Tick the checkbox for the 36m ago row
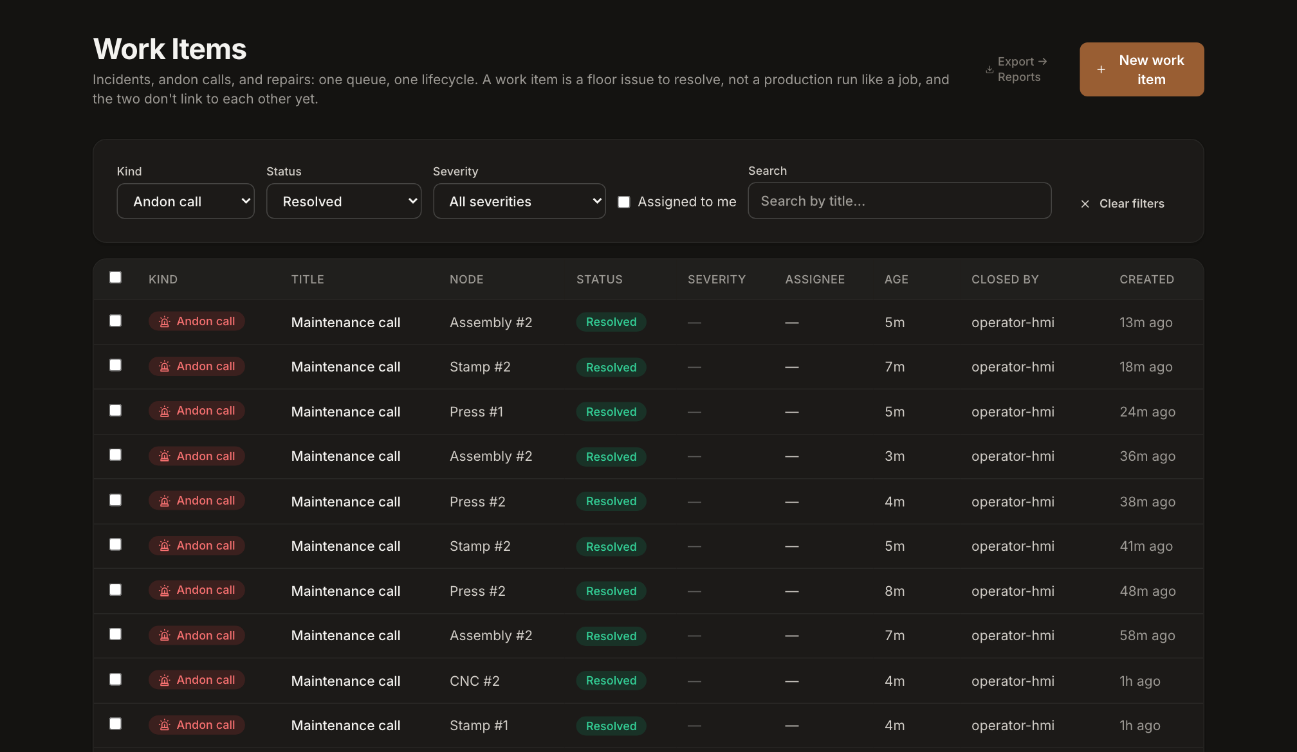The width and height of the screenshot is (1297, 752). click(115, 455)
